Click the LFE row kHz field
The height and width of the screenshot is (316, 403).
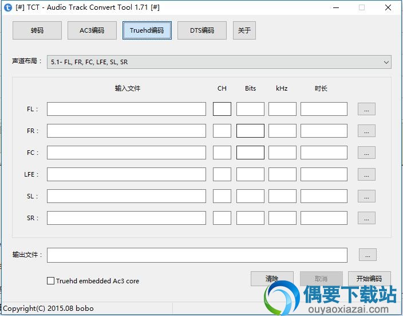[282, 174]
